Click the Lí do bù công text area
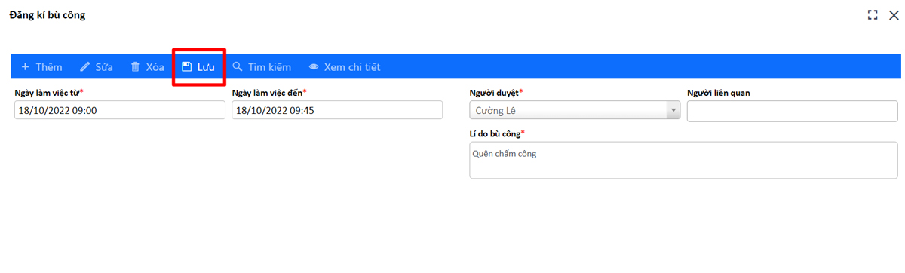 (x=683, y=161)
